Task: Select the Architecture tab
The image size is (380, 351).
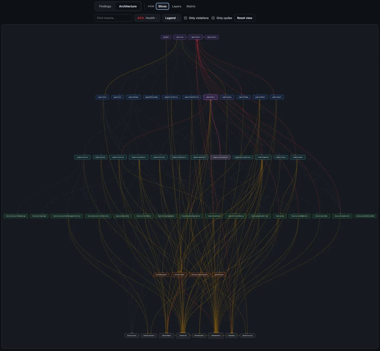Action: (128, 6)
